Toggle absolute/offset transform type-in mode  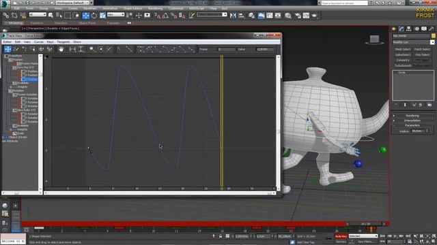point(227,236)
